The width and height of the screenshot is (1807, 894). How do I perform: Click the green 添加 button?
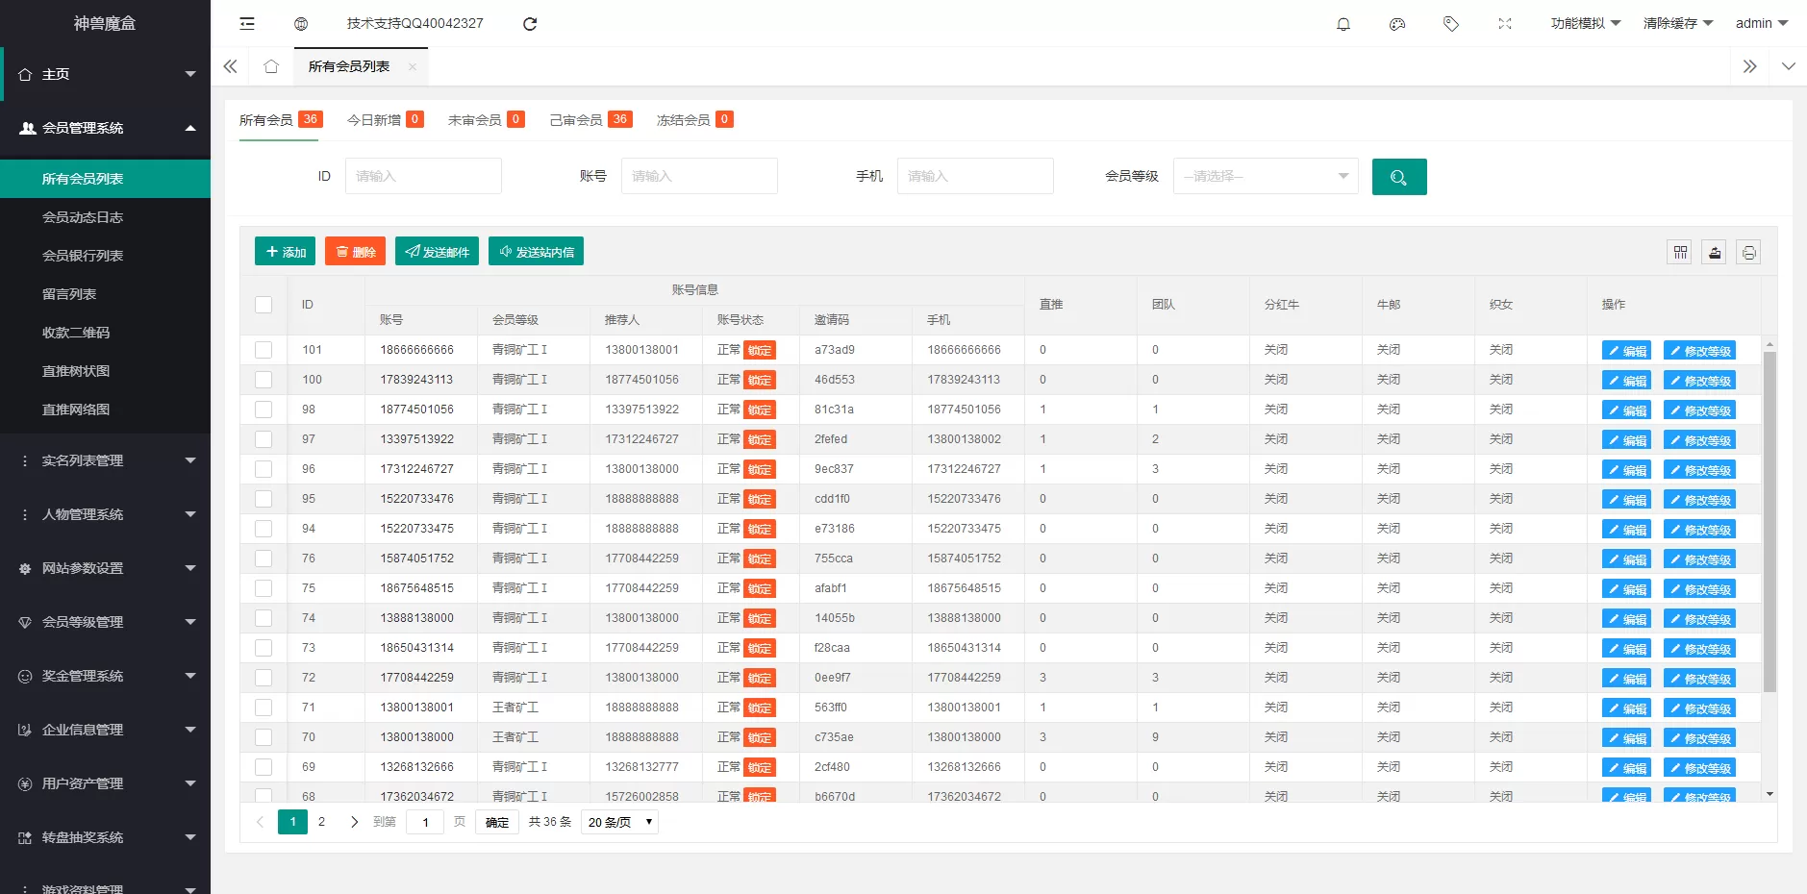(285, 252)
